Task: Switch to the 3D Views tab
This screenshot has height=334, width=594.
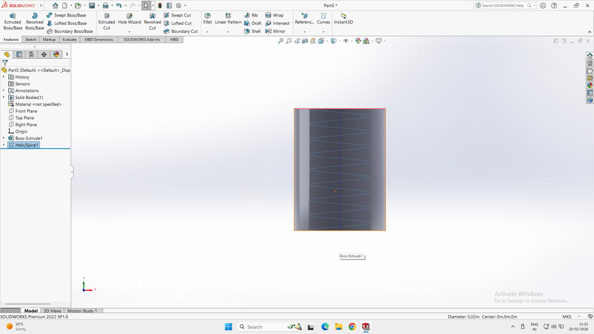Action: (x=52, y=310)
